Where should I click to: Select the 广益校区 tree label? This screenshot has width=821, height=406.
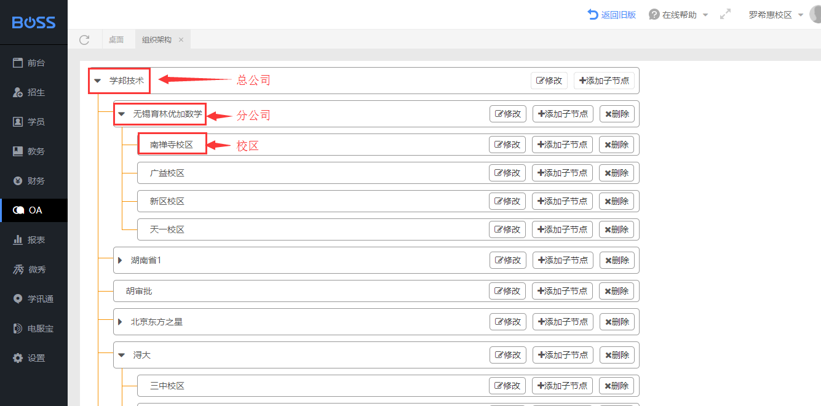point(167,173)
